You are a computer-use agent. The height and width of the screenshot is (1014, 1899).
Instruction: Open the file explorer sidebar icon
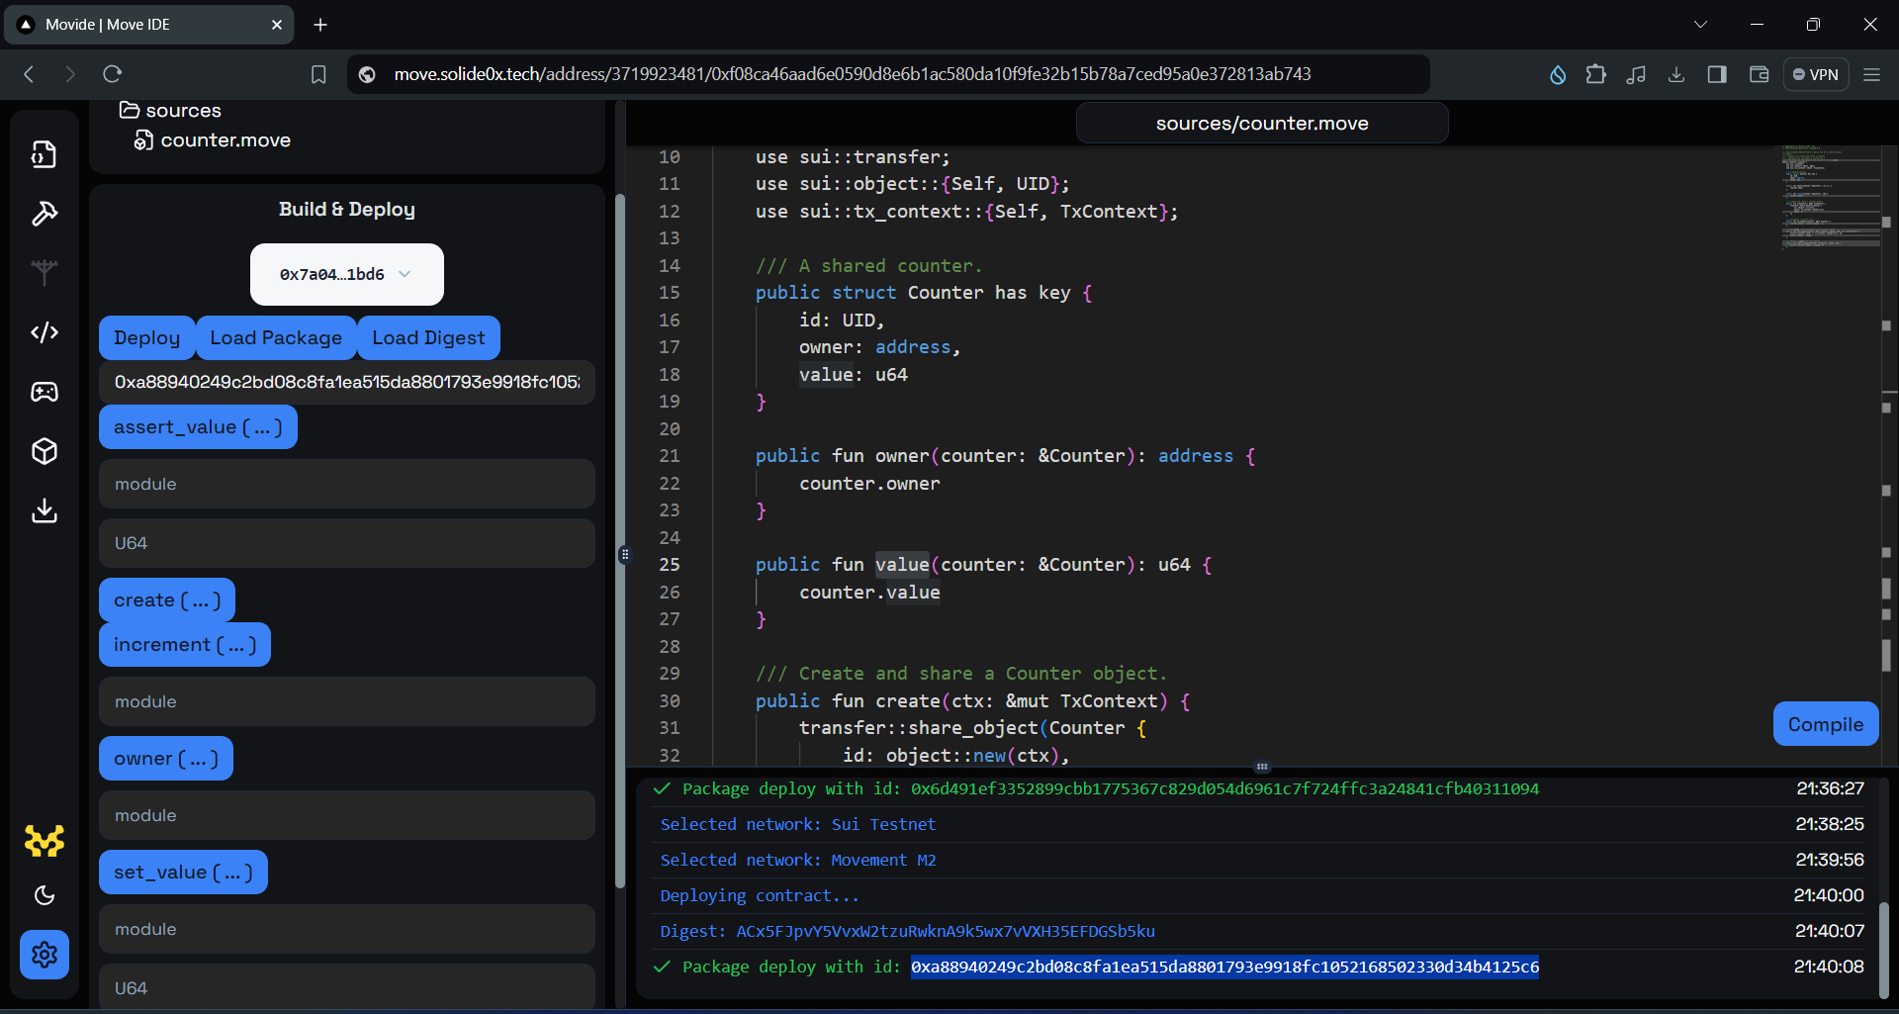(x=45, y=154)
